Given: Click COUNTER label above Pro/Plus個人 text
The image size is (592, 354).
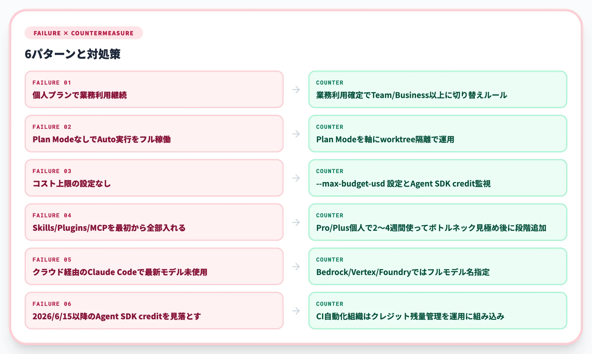Looking at the screenshot, I should point(330,215).
